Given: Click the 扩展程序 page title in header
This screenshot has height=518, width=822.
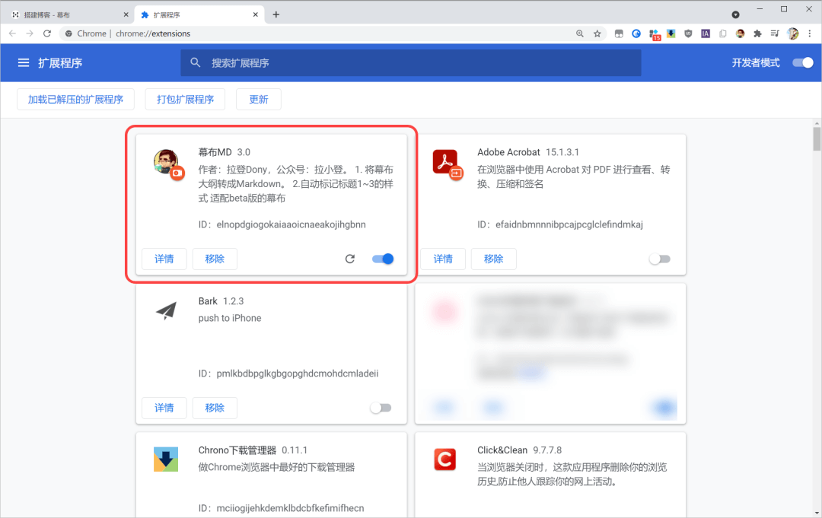Looking at the screenshot, I should tap(60, 63).
